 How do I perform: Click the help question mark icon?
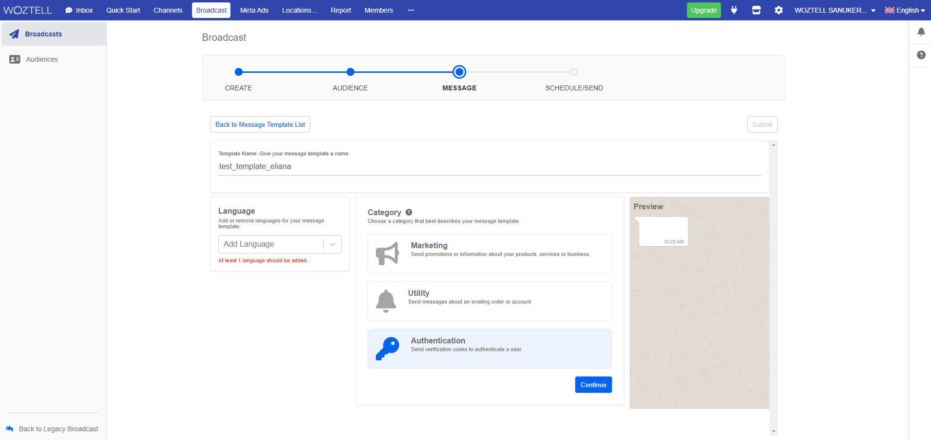pos(921,55)
